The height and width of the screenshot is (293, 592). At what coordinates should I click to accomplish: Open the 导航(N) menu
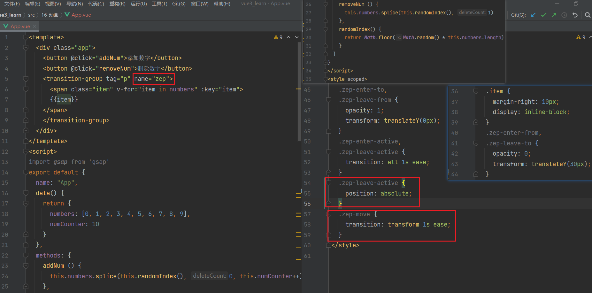(x=74, y=4)
